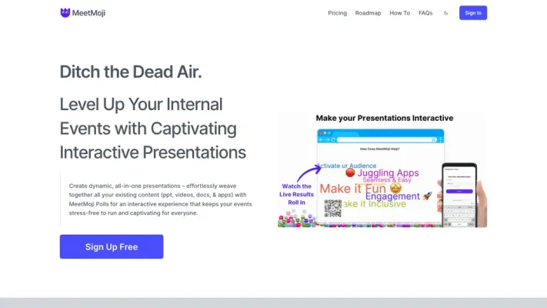The height and width of the screenshot is (308, 547).
Task: Toggle dark mode with the moon icon
Action: [x=446, y=13]
